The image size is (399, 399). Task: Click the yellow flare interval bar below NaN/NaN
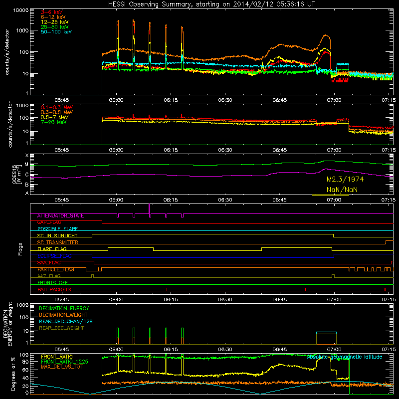(x=331, y=195)
